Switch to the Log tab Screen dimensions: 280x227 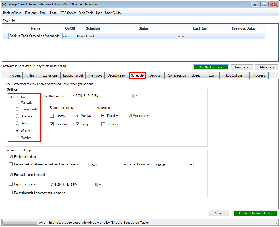click(x=211, y=75)
